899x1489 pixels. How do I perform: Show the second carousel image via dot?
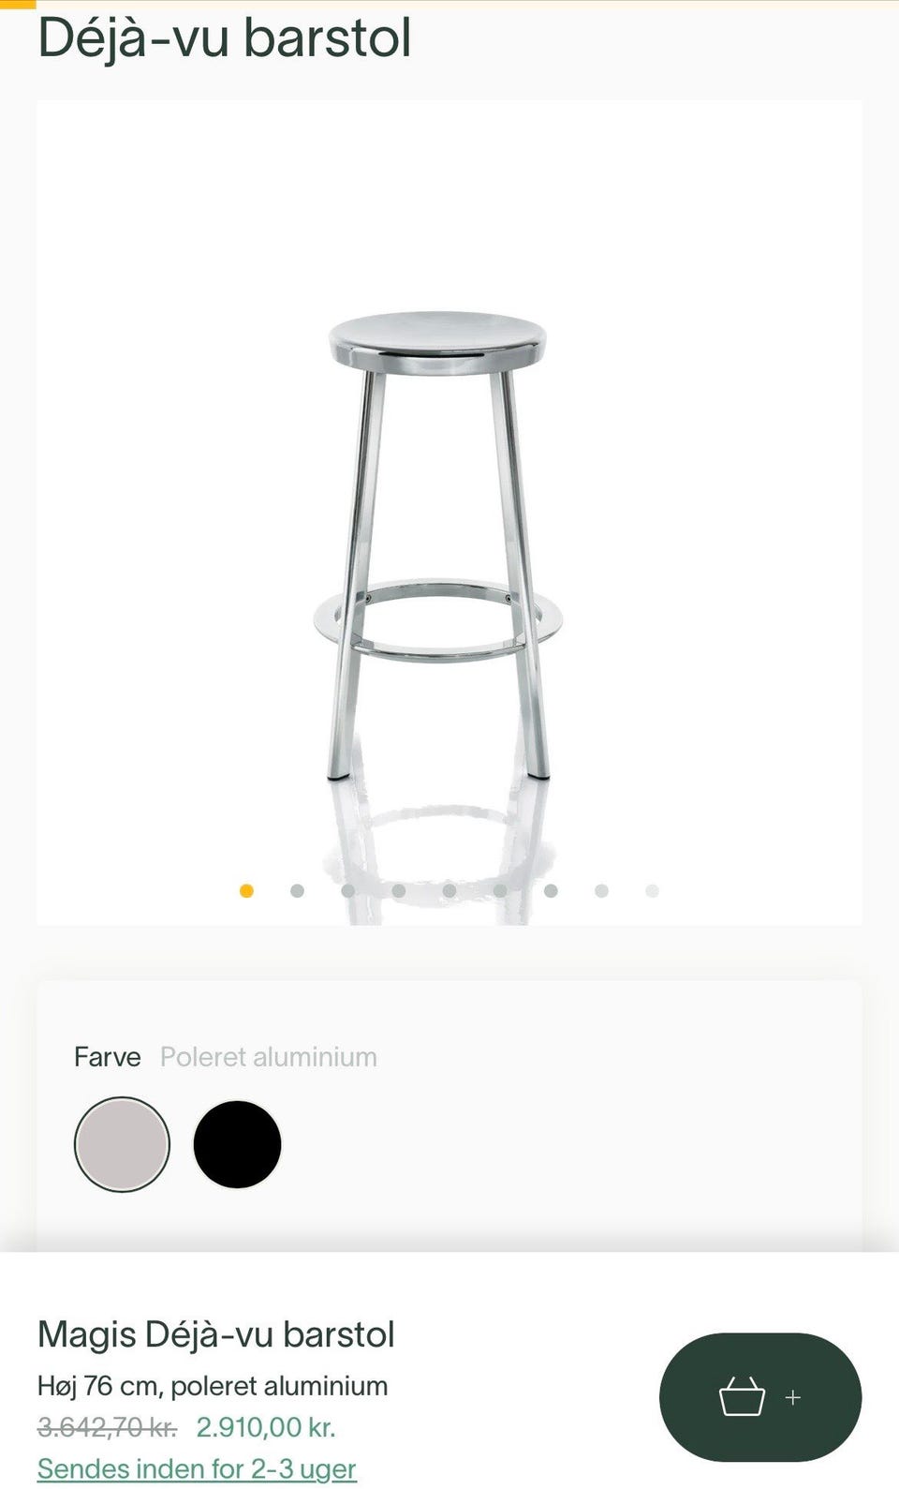pyautogui.click(x=297, y=891)
